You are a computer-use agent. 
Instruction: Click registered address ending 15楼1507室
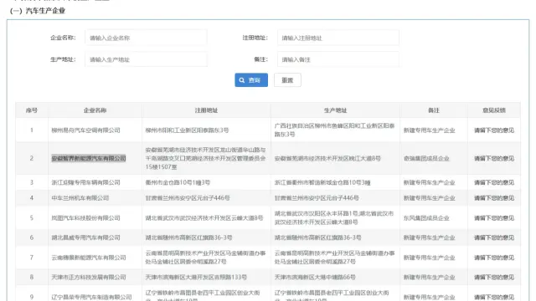point(205,158)
